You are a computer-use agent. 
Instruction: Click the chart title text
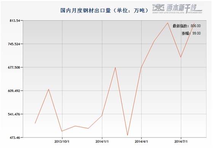click(104, 10)
